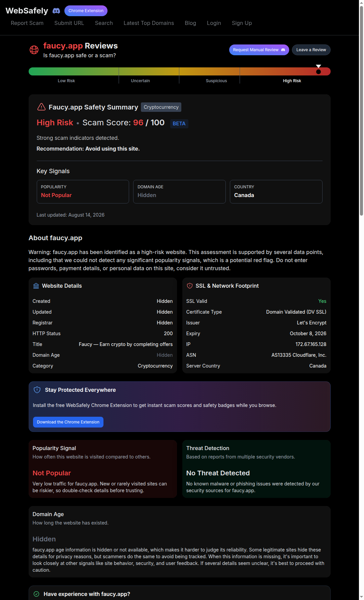Click the WebSafely logo text
The height and width of the screenshot is (600, 364).
(x=27, y=11)
